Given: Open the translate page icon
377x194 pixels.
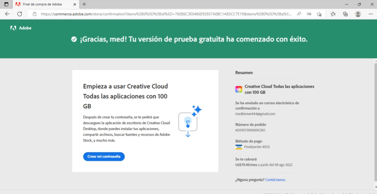Looking at the screenshot, I should point(309,14).
